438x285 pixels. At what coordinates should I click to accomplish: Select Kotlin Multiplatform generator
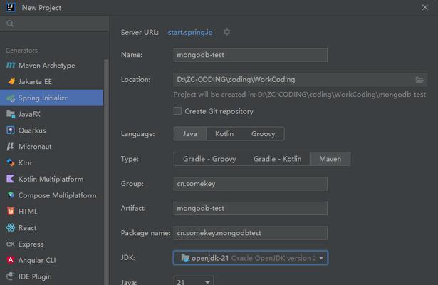point(51,179)
